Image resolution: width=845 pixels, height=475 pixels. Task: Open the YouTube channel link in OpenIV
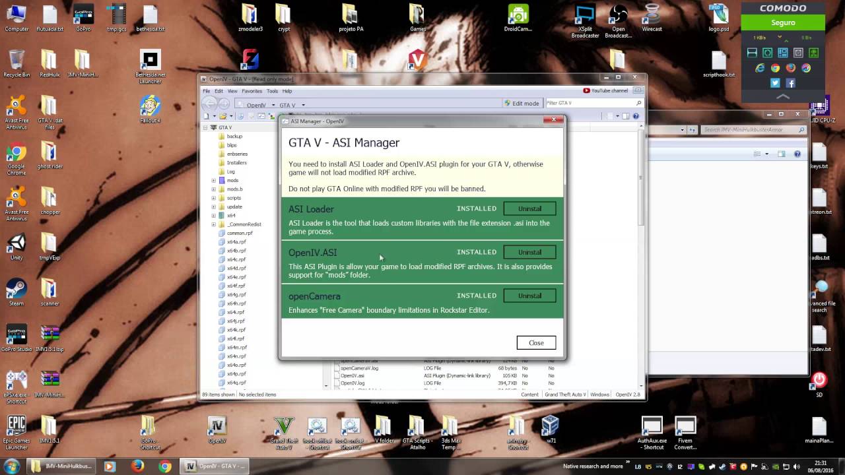pyautogui.click(x=605, y=91)
